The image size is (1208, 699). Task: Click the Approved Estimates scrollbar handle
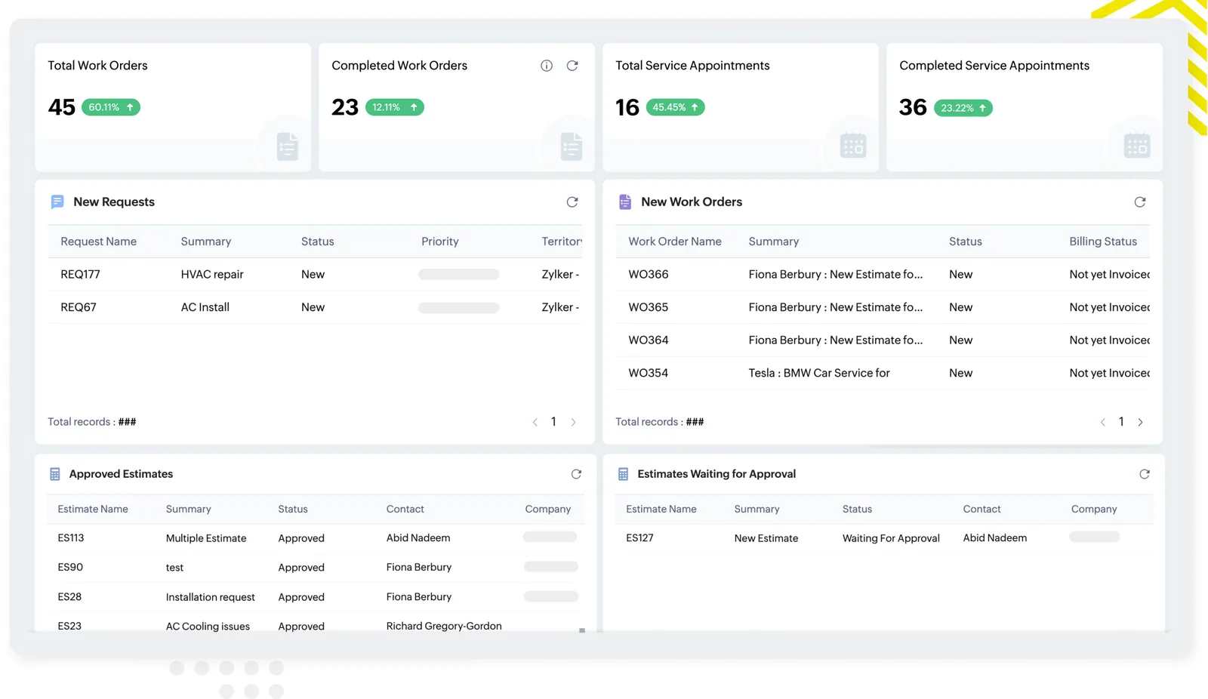click(x=582, y=630)
